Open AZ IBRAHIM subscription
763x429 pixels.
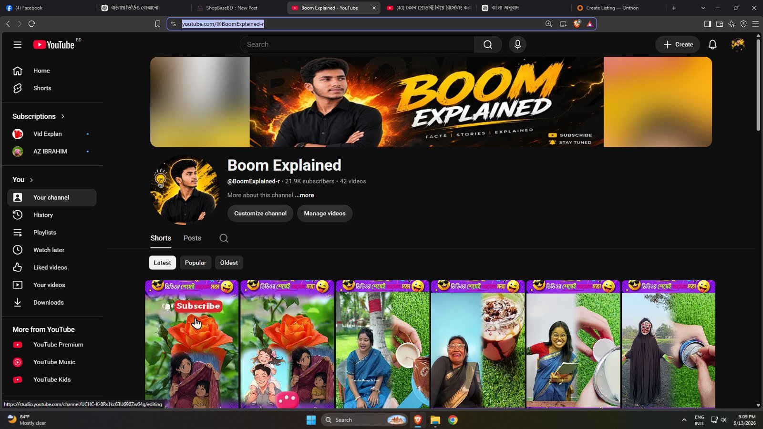click(52, 152)
